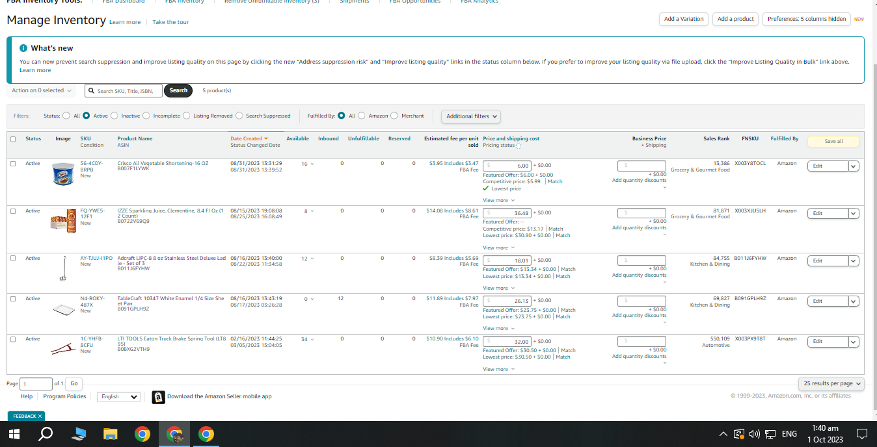Click the LTI Tools brake spring tool image
This screenshot has width=877, height=447.
coord(63,349)
